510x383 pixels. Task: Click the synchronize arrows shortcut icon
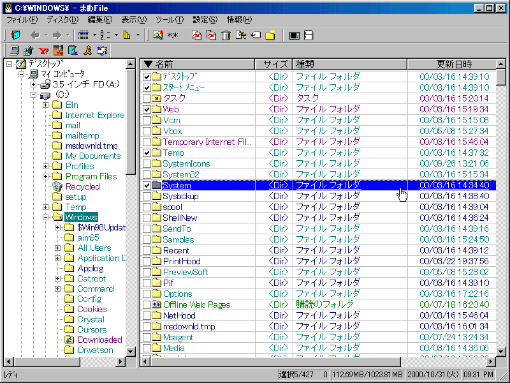tap(102, 50)
